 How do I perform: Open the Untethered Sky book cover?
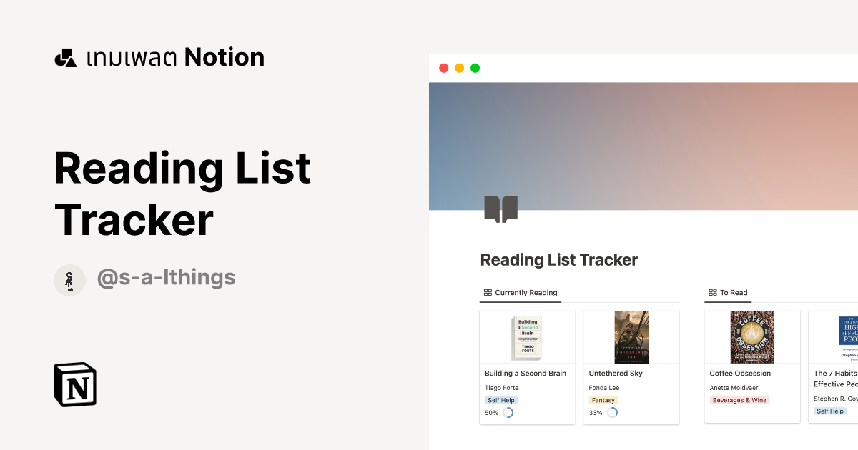tap(631, 336)
